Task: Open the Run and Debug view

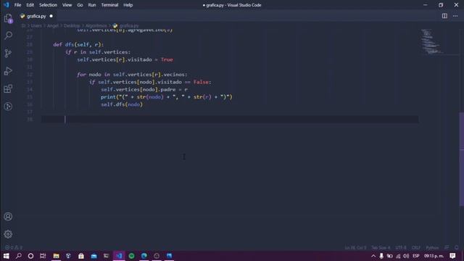Action: click(8, 71)
